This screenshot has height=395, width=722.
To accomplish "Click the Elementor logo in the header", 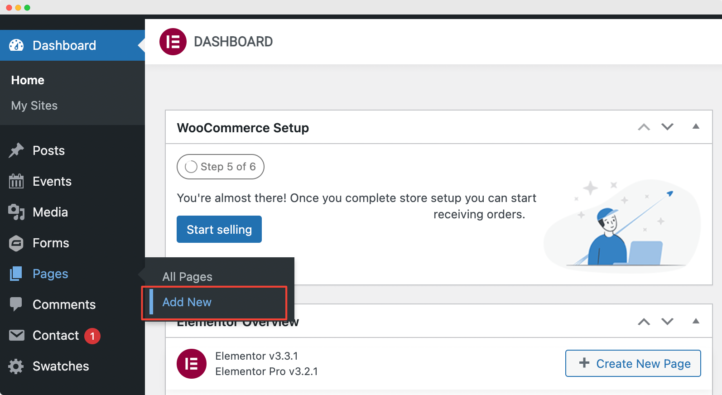I will [x=173, y=41].
